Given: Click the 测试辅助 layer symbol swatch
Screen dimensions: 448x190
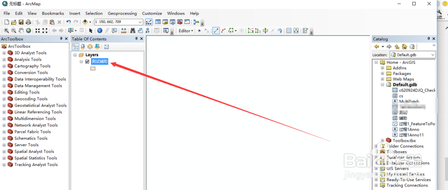Looking at the screenshot, I should [x=93, y=69].
